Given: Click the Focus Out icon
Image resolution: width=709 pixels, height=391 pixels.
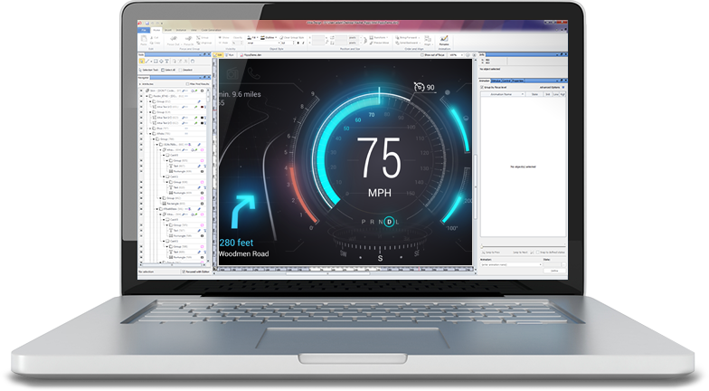Looking at the screenshot, I should pyautogui.click(x=174, y=40).
